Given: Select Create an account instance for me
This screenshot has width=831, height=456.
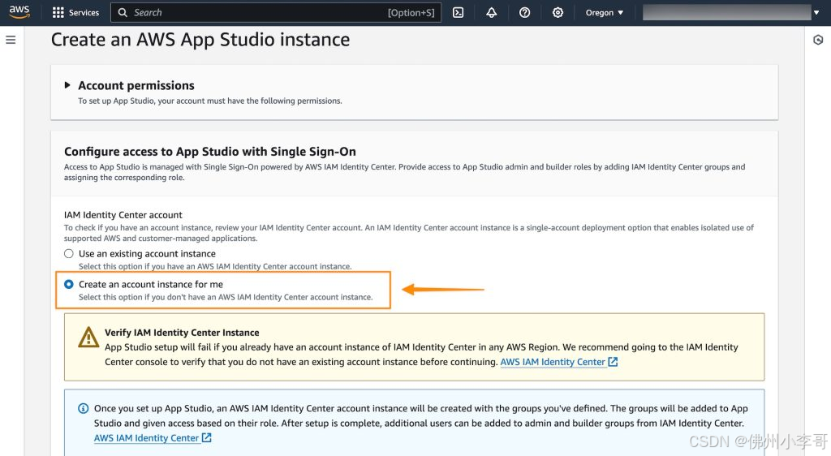Looking at the screenshot, I should tap(69, 285).
